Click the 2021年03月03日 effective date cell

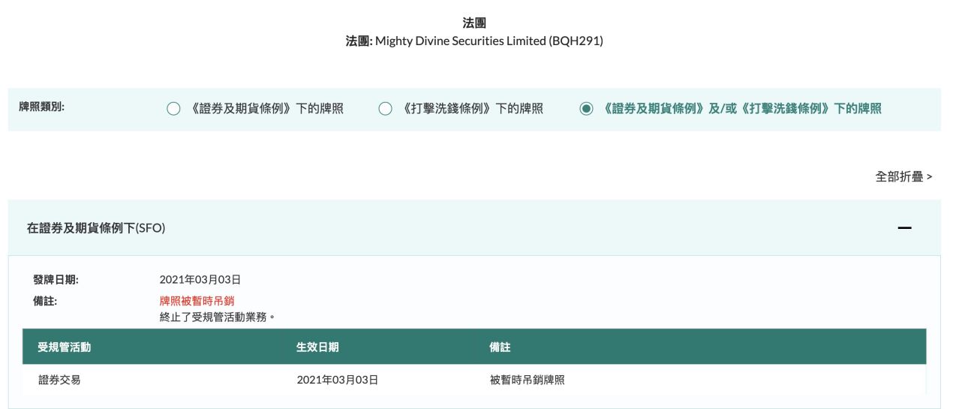tap(337, 380)
